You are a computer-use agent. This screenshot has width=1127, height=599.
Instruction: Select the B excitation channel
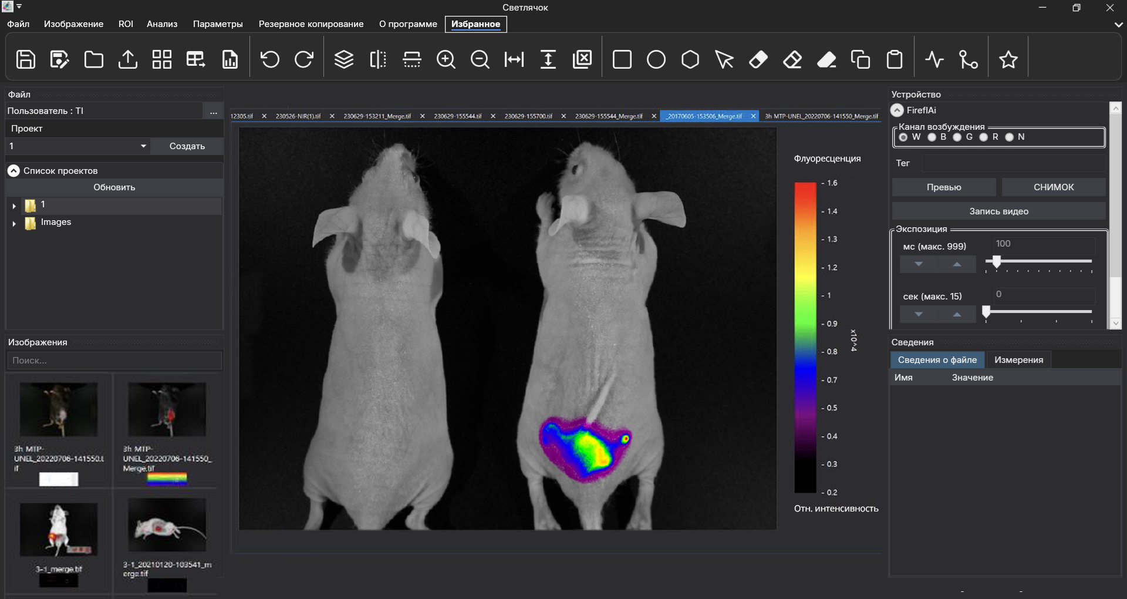point(932,137)
